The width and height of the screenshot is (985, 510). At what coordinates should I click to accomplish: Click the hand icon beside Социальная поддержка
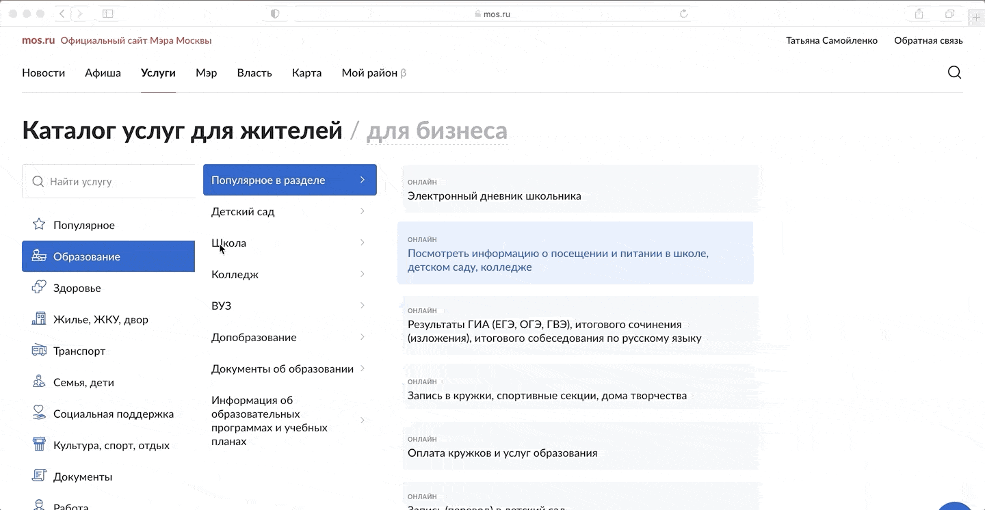[x=39, y=413]
